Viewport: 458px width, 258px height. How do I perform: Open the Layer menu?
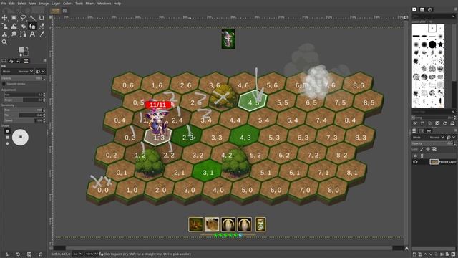[56, 4]
